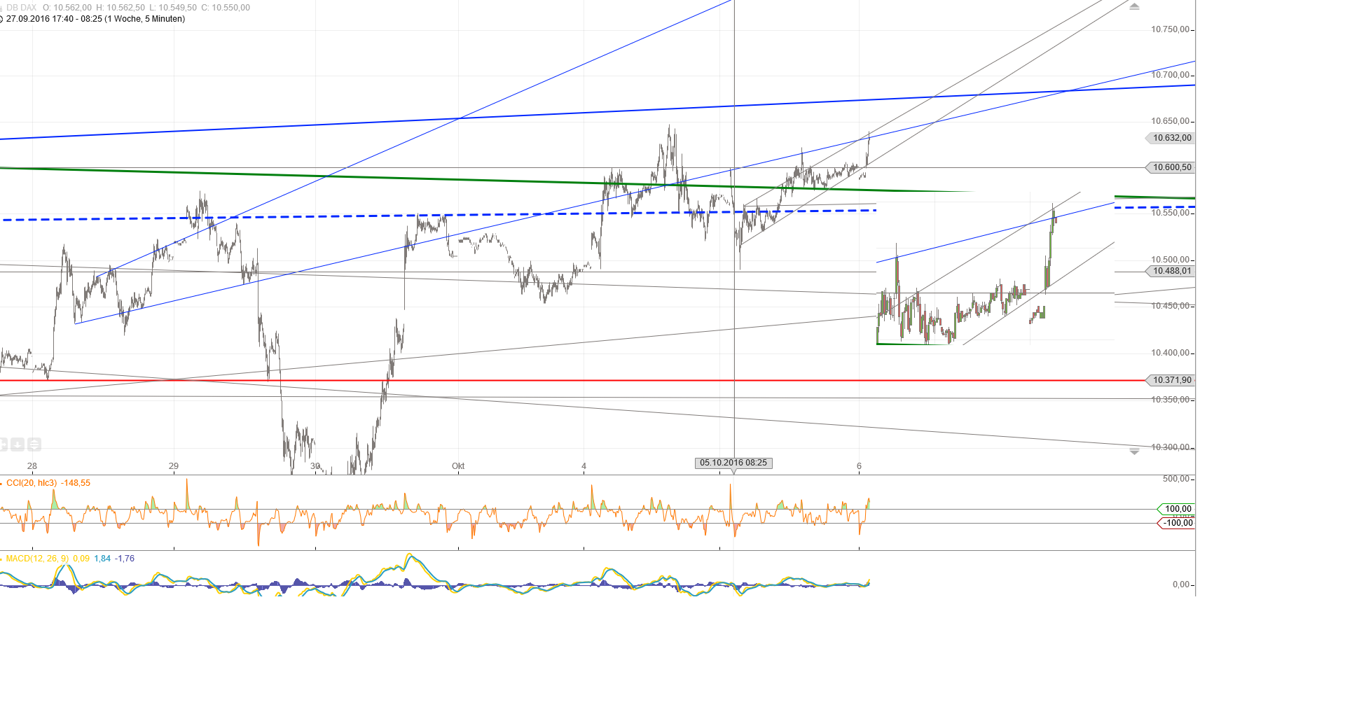Click the crosshair date label 05.10.2016 08:25
Image resolution: width=1345 pixels, height=728 pixels.
click(733, 463)
